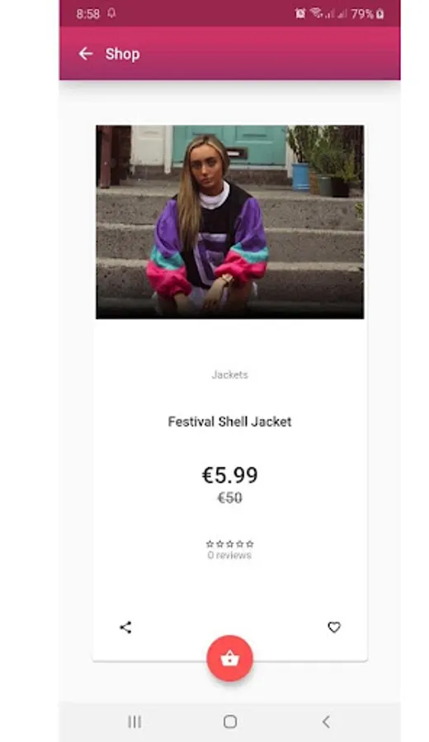Open the jacket product photo
Viewport: 429px width, 742px height.
pyautogui.click(x=230, y=222)
